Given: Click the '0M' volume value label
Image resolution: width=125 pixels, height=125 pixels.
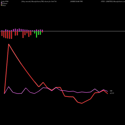Looking at the screenshot, I should 111,91.
